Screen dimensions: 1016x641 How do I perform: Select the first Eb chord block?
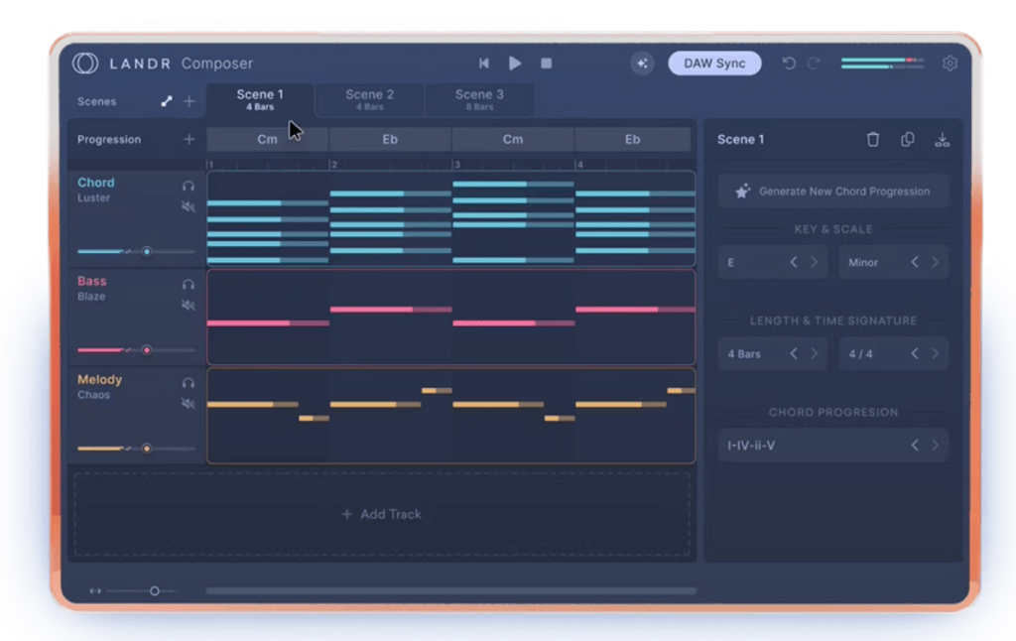point(390,139)
